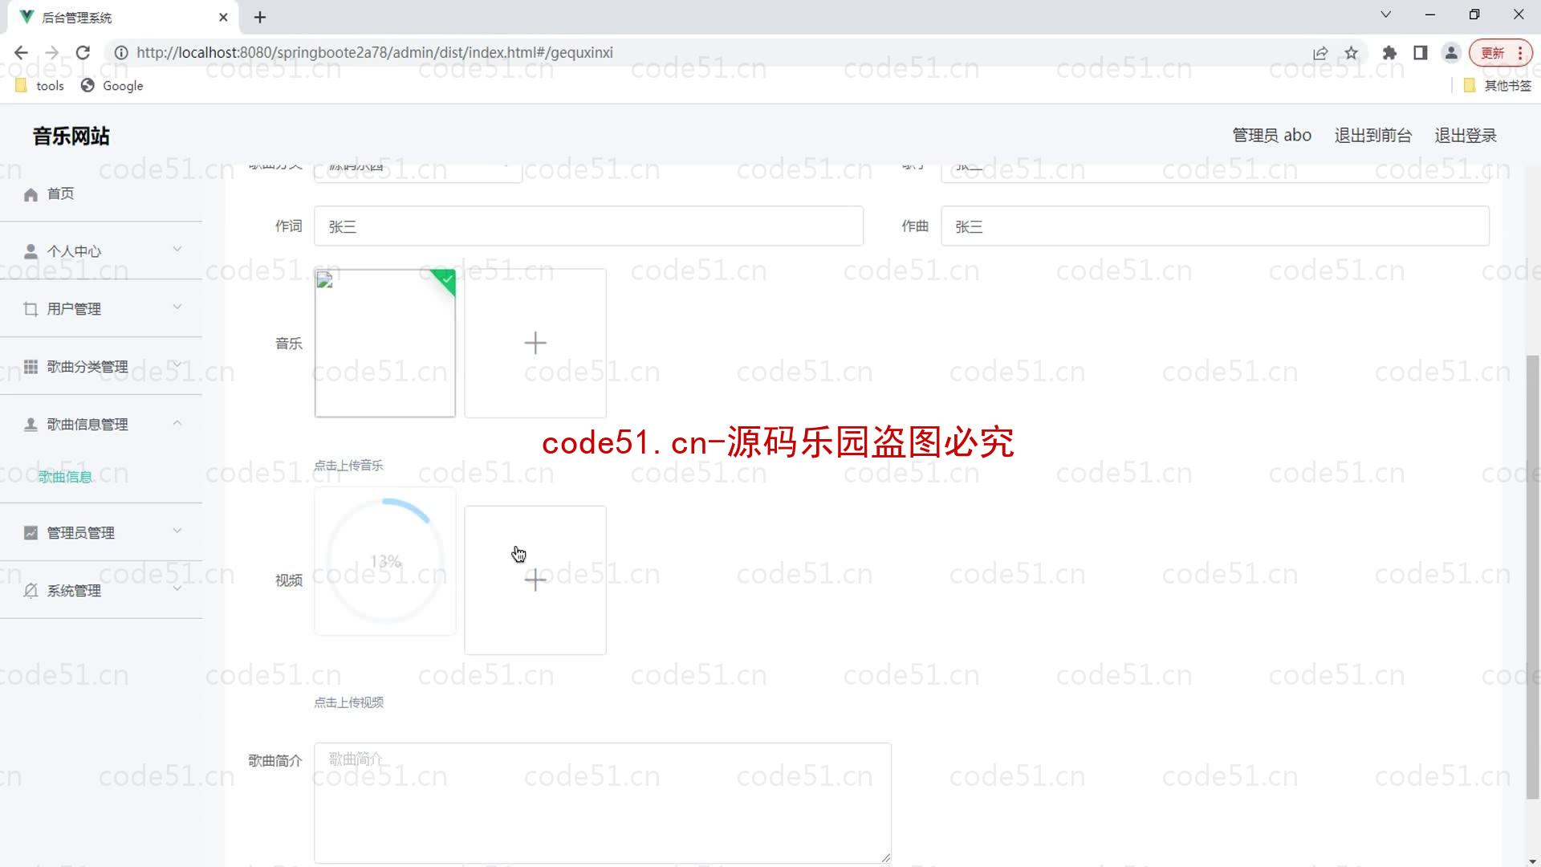Click the 更新 update button
The width and height of the screenshot is (1541, 867).
pyautogui.click(x=1500, y=53)
